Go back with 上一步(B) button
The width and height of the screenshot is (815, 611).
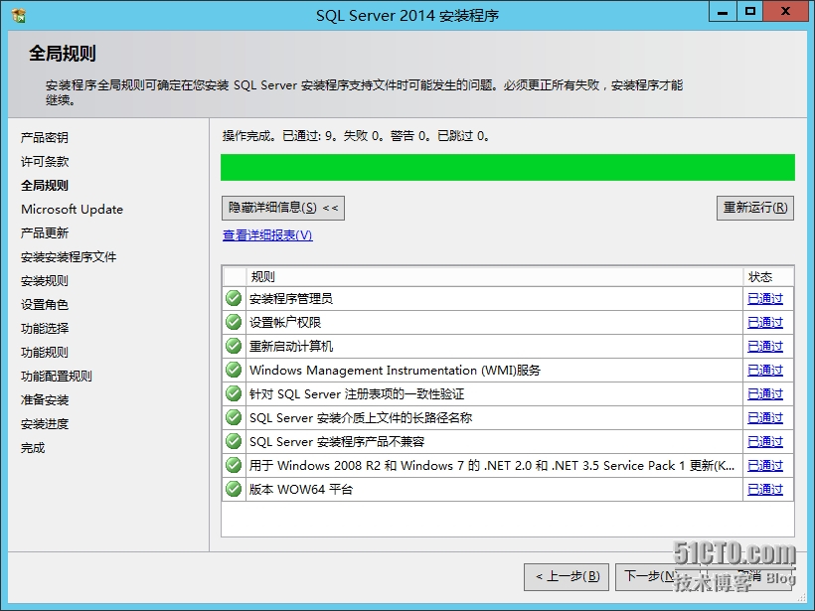pos(567,576)
